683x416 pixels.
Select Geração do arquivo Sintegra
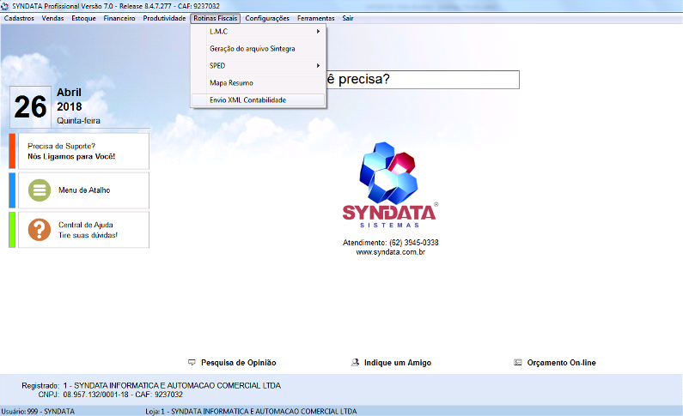click(x=259, y=49)
